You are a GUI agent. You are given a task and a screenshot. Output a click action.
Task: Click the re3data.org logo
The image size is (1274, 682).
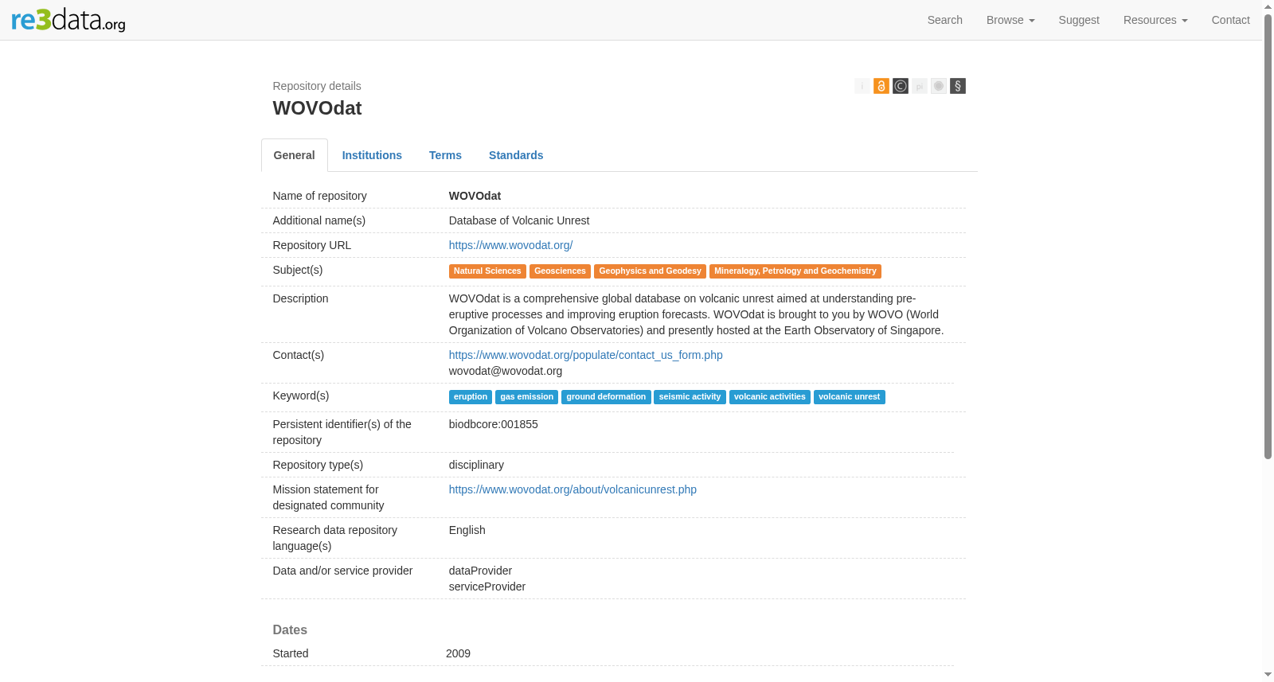point(68,20)
